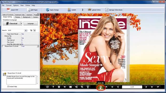This screenshot has width=166, height=93.
Task: Open the Help menu
Action: pyautogui.click(x=33, y=5)
